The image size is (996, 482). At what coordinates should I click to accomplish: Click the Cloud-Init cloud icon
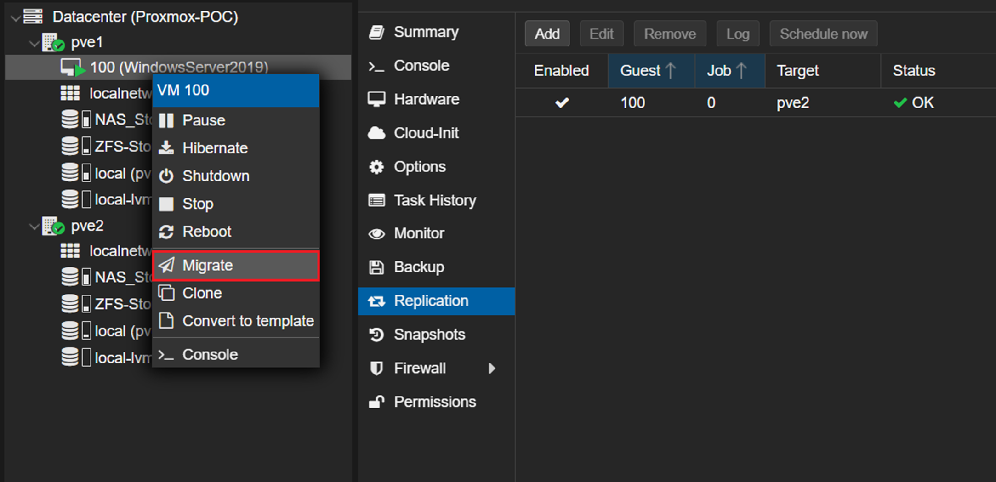(x=376, y=133)
